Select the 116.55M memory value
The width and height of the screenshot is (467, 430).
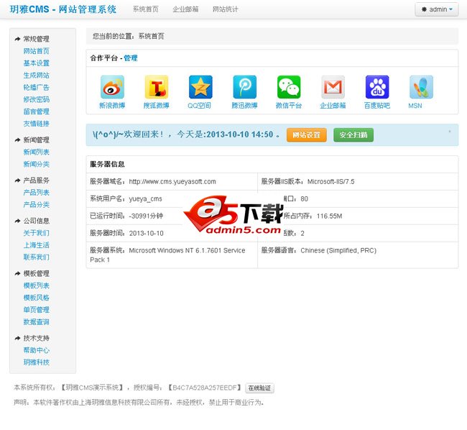(x=329, y=216)
